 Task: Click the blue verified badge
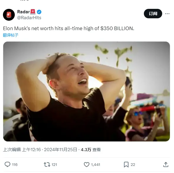pos(39,12)
